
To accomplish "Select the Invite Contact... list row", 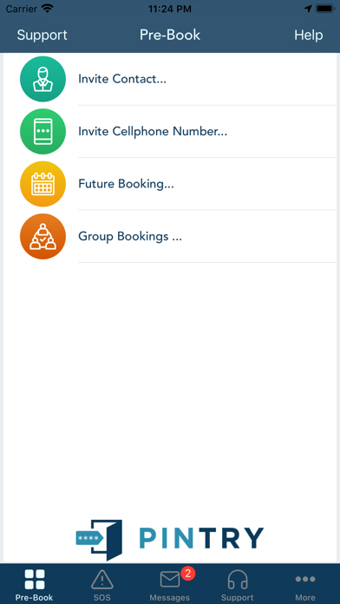I will pyautogui.click(x=170, y=79).
